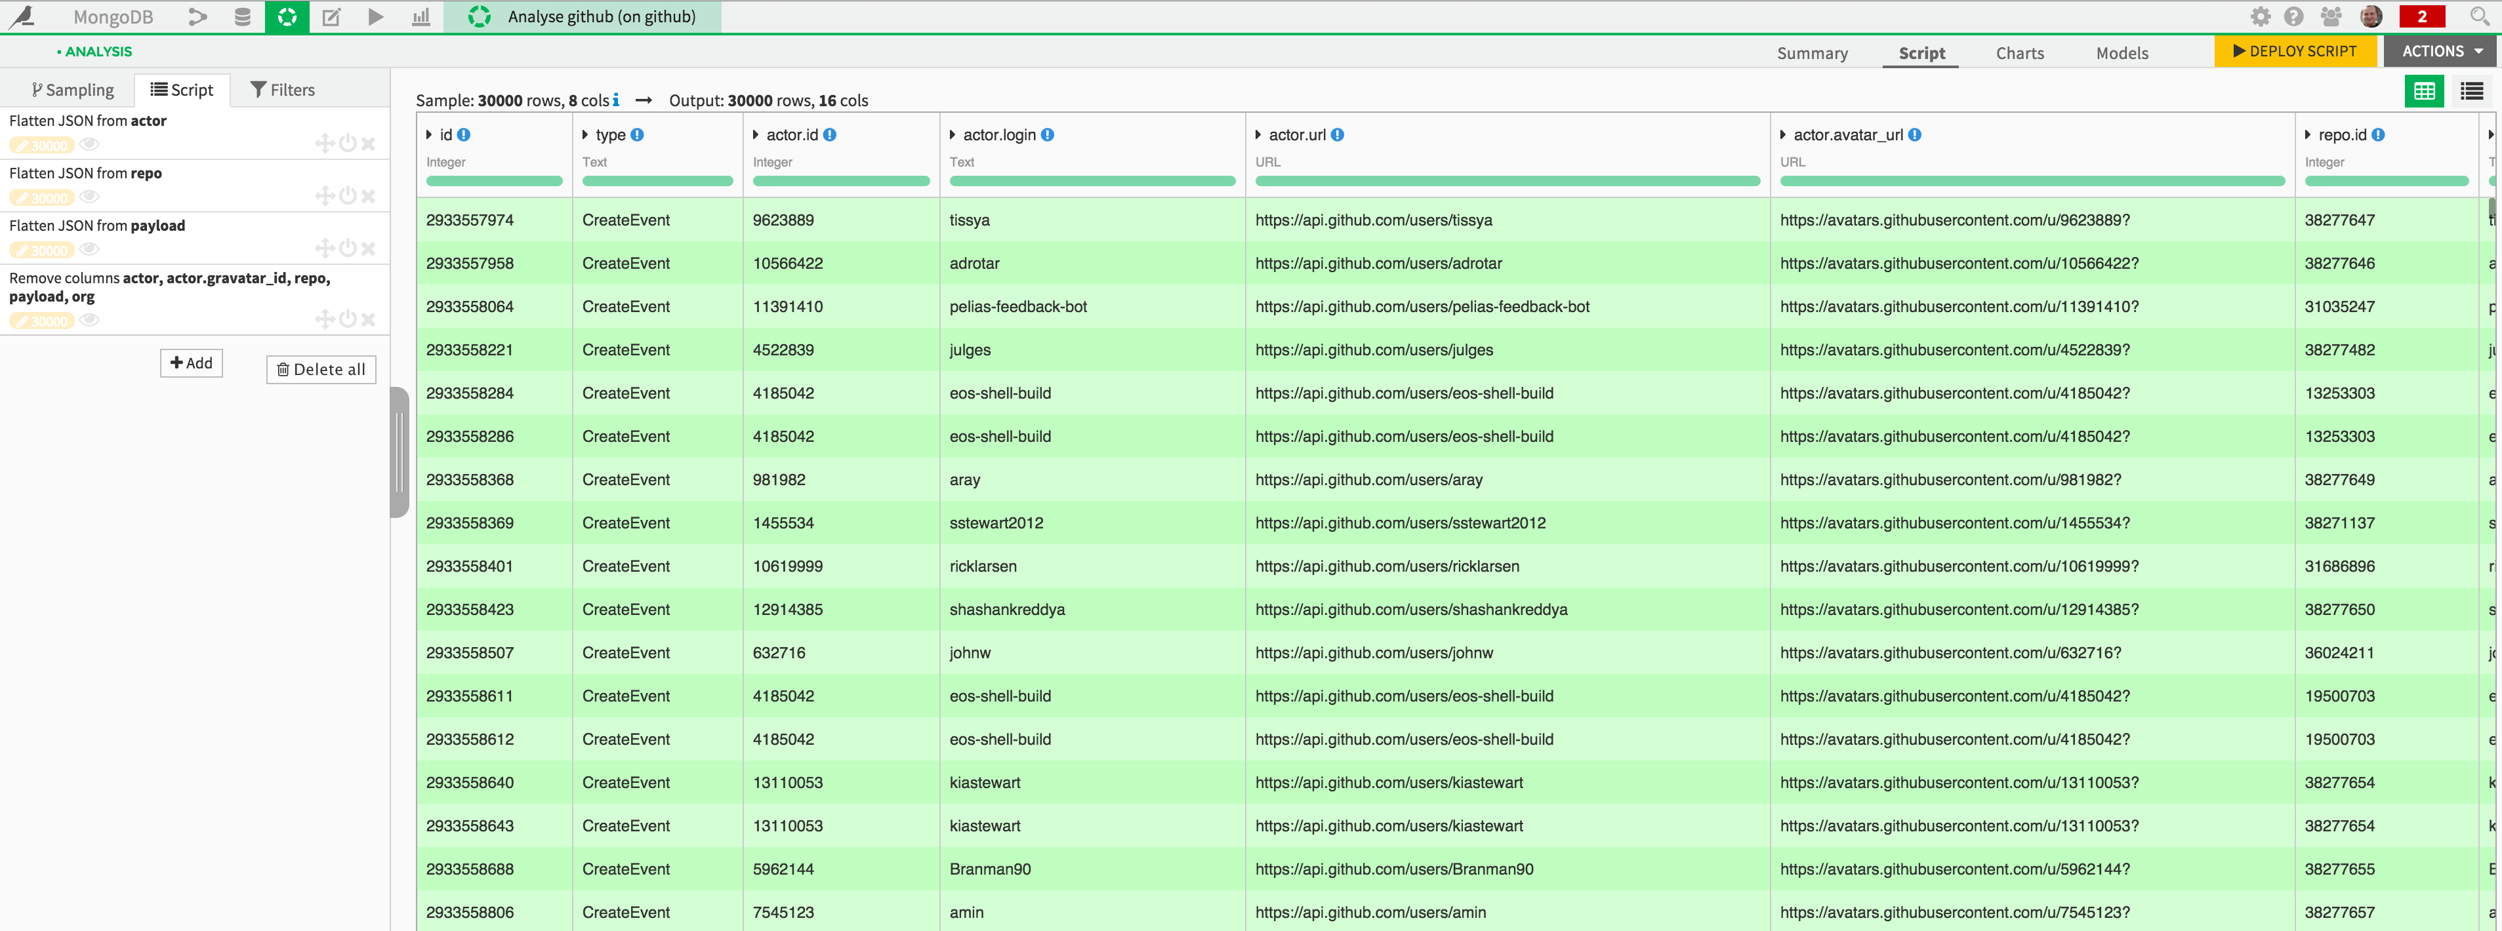
Task: Move the Flatten JSON from payload step
Action: 325,248
